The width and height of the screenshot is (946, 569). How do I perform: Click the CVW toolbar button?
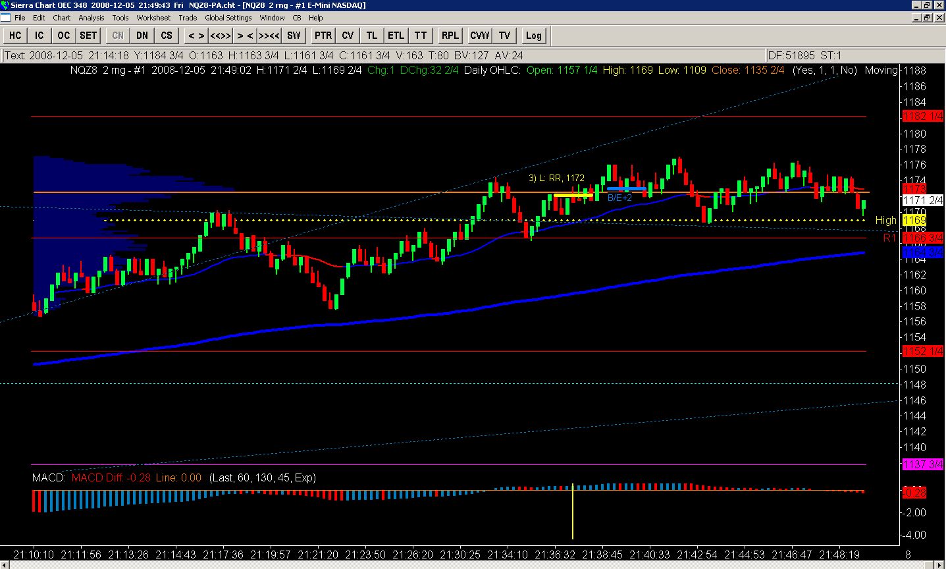click(480, 36)
